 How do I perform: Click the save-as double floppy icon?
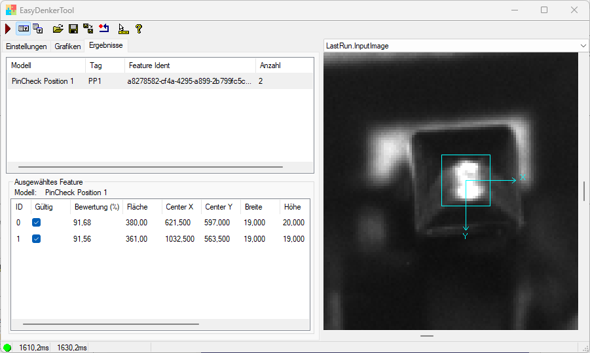[88, 29]
